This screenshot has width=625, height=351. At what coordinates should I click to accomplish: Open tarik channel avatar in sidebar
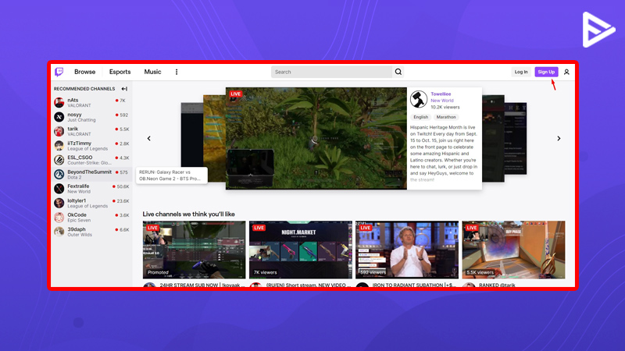(59, 131)
